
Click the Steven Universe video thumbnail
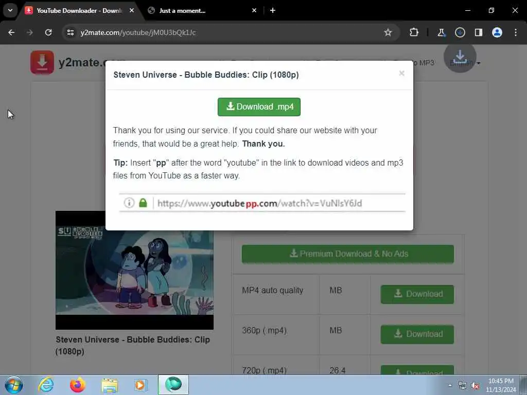click(x=134, y=270)
